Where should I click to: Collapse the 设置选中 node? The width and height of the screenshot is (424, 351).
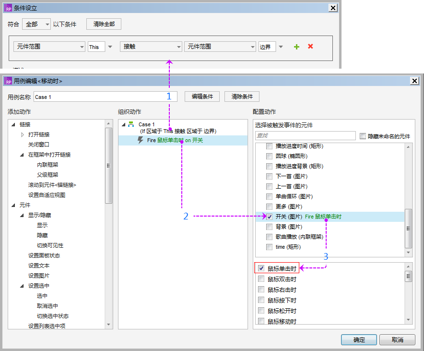click(22, 286)
